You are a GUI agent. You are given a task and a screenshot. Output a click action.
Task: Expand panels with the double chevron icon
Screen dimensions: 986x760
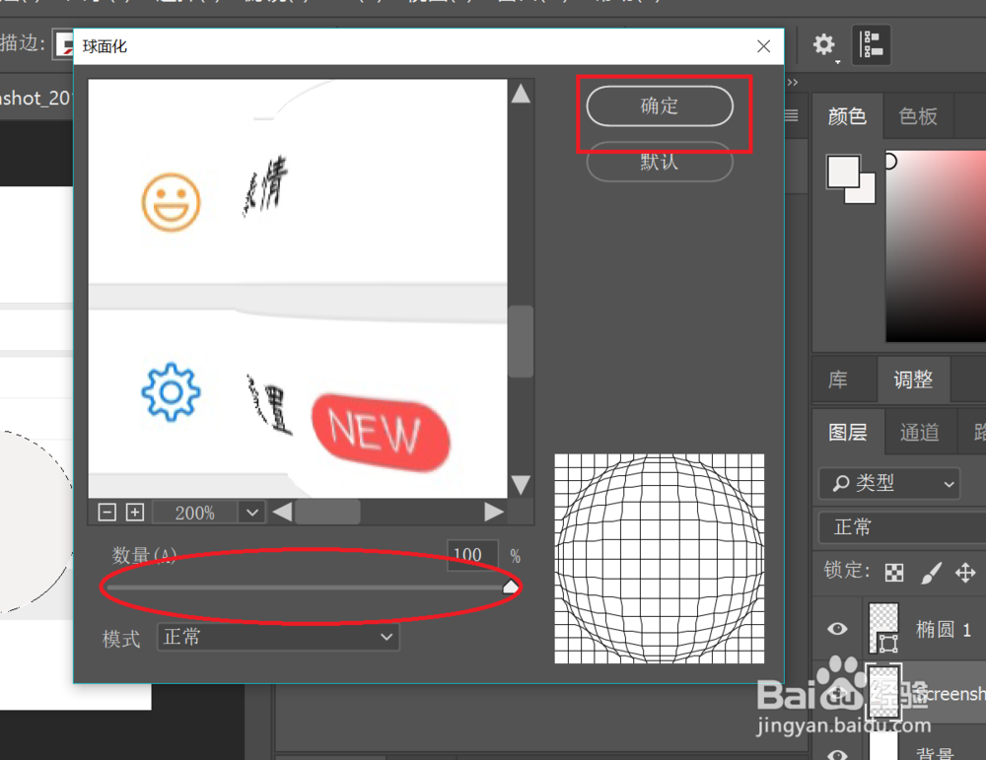tap(793, 83)
